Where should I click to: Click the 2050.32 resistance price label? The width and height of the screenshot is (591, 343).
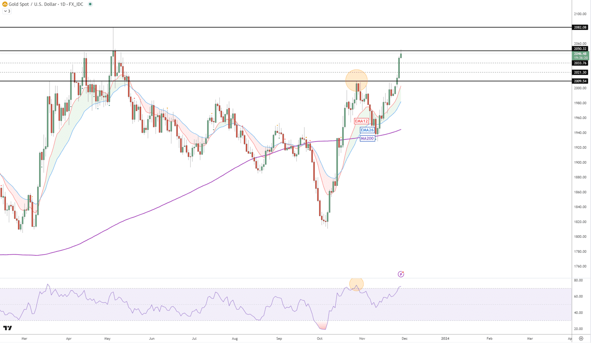pos(580,49)
